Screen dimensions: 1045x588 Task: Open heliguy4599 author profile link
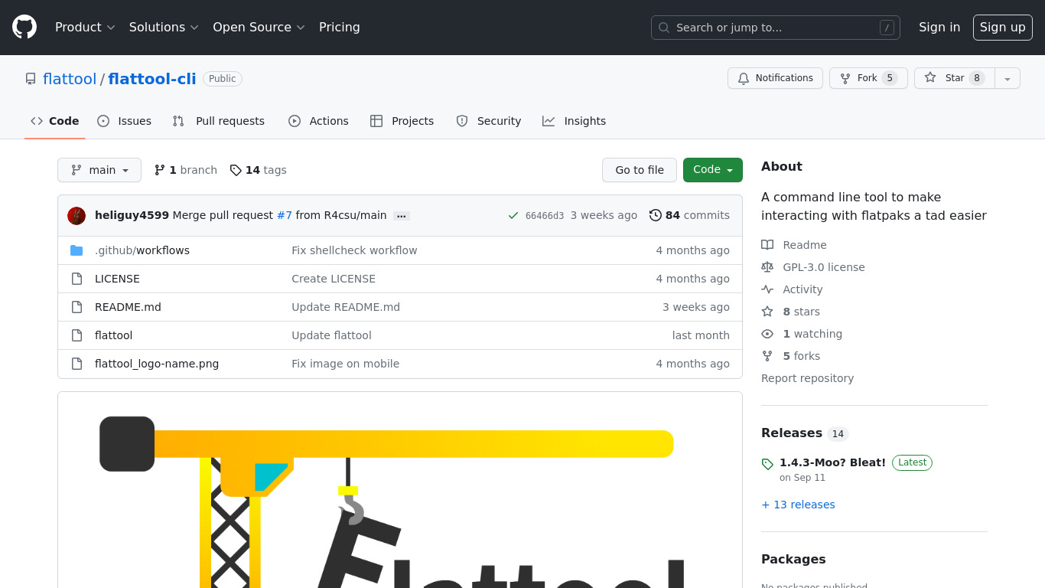pyautogui.click(x=132, y=216)
